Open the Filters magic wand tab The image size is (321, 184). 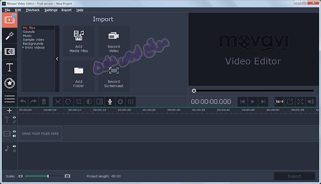[x=10, y=36]
